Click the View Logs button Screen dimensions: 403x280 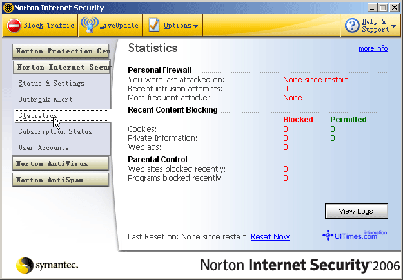pyautogui.click(x=357, y=211)
